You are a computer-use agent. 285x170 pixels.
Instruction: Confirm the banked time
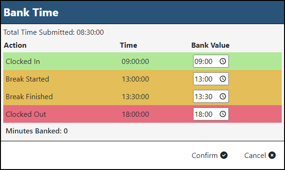(x=209, y=156)
